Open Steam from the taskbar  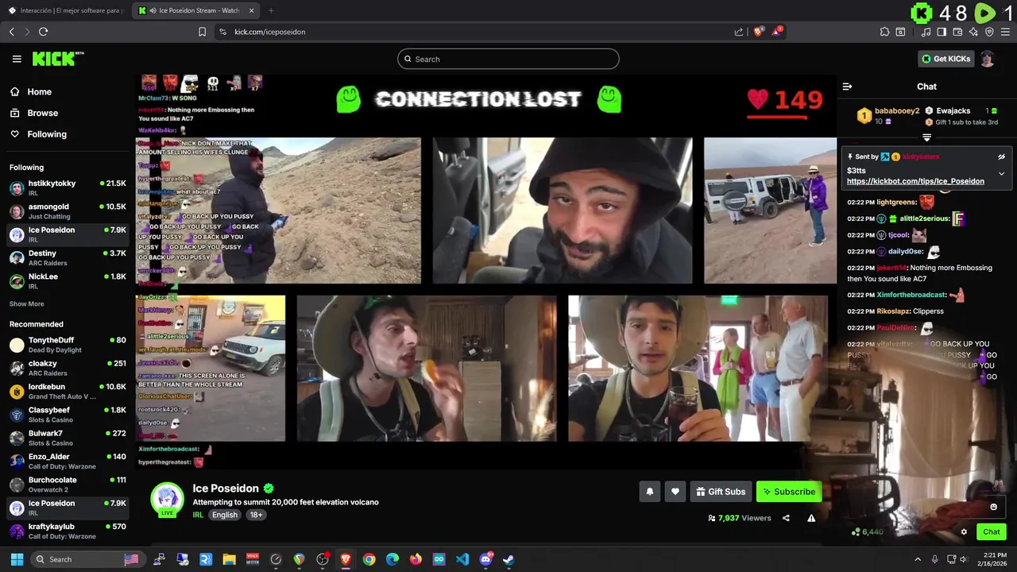[508, 559]
